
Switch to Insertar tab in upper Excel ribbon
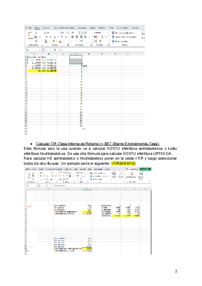coord(46,28)
